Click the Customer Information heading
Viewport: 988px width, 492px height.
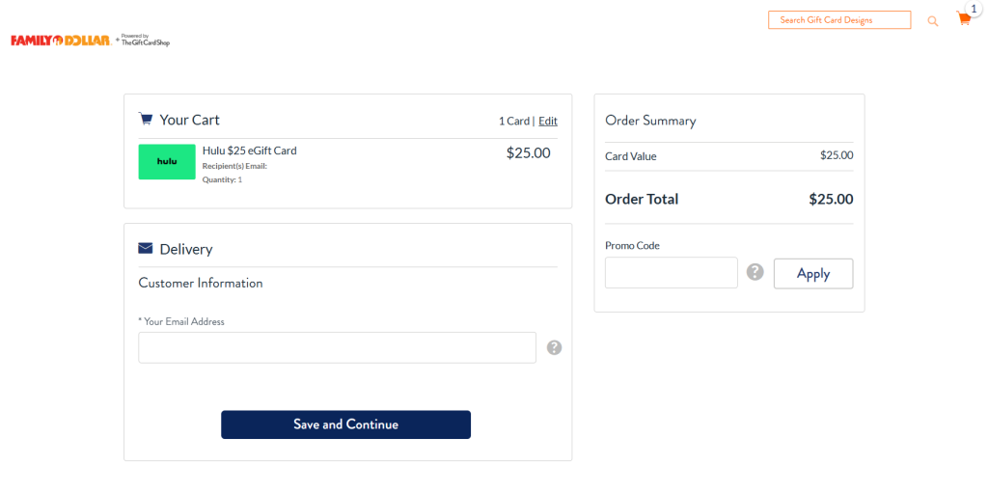pos(201,283)
